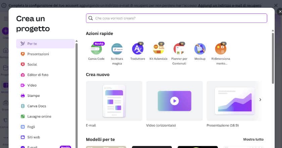Screen dimensions: 282x148
Task: Click the Social heart icon
Action: pos(23,64)
